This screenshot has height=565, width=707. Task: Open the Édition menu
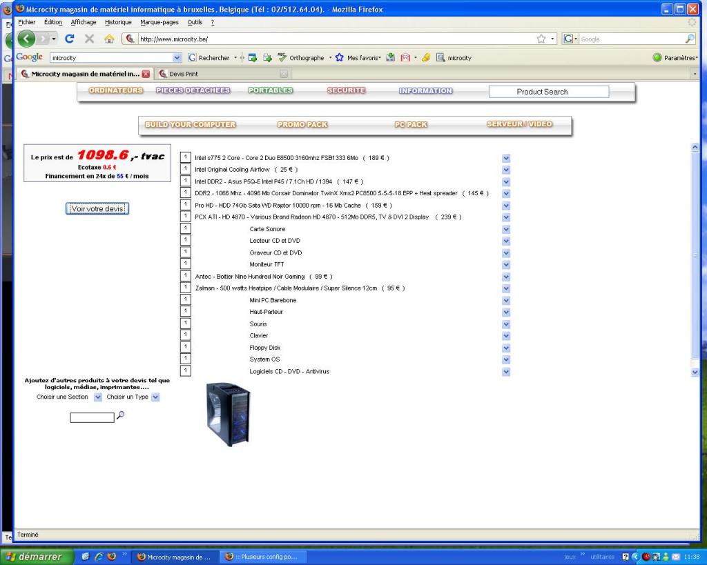pos(53,22)
